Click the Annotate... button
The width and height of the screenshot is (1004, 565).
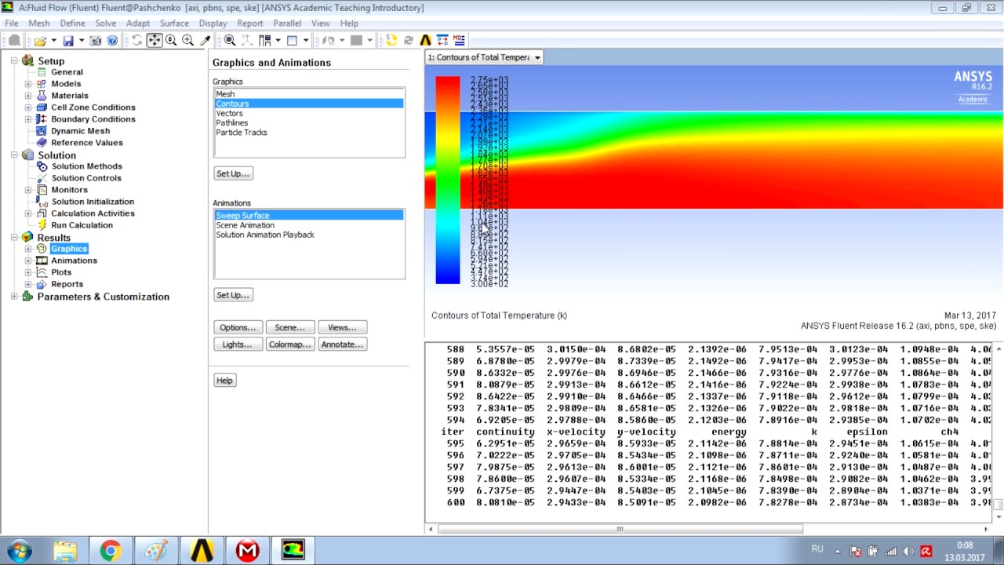(x=342, y=344)
